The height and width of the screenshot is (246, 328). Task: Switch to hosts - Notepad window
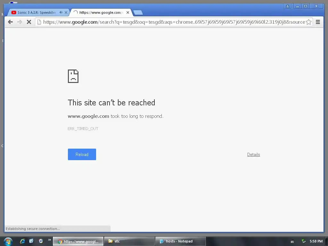coord(181,242)
